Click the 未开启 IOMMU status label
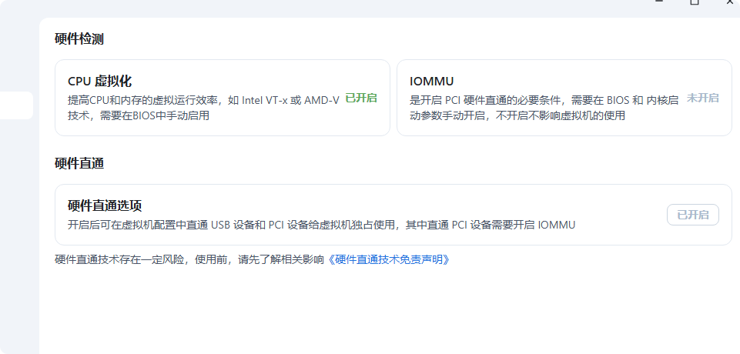This screenshot has height=354, width=740. pyautogui.click(x=703, y=98)
